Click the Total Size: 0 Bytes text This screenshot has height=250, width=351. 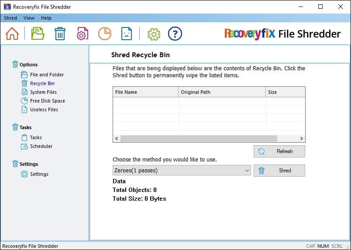[x=139, y=199]
